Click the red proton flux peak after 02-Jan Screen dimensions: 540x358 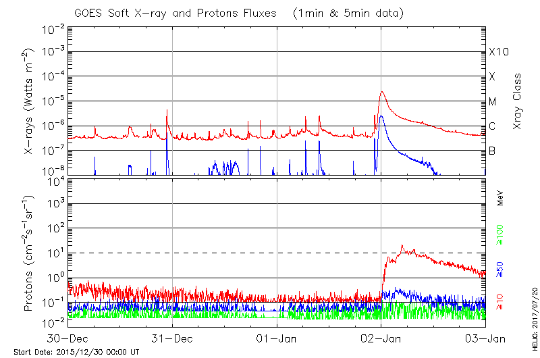pyautogui.click(x=402, y=246)
